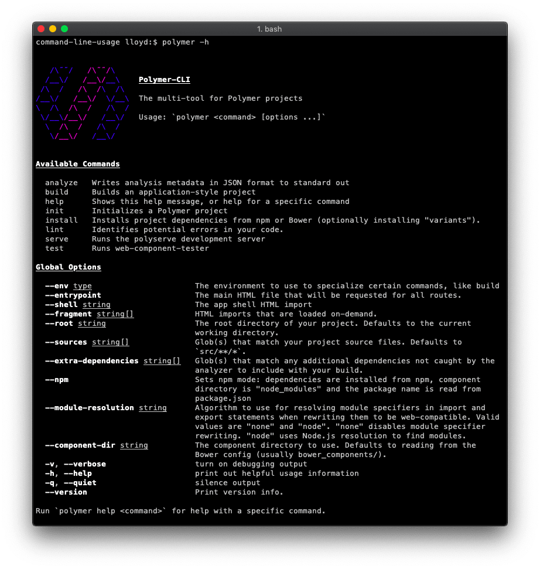Image resolution: width=540 pixels, height=569 pixels.
Task: Click the 'Usage:' line under the tagline
Action: [x=232, y=117]
